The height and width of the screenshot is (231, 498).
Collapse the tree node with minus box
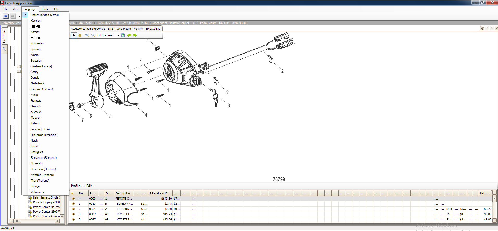(18, 71)
